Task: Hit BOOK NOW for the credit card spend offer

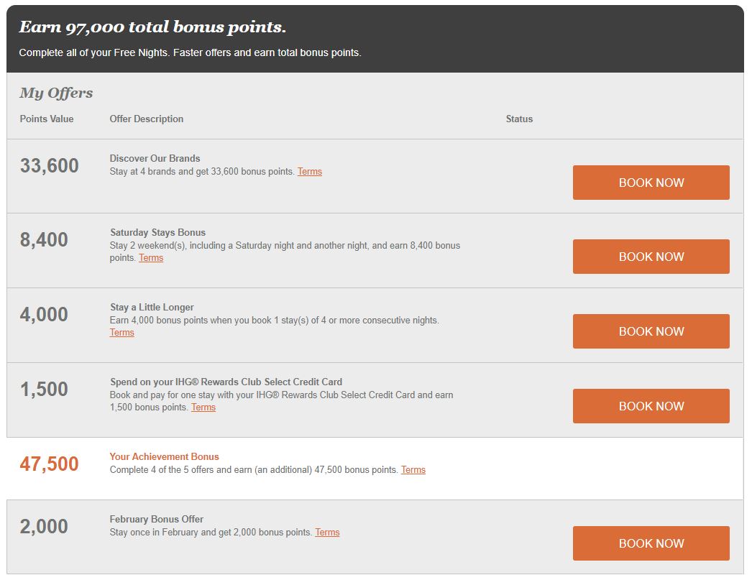Action: coord(651,406)
